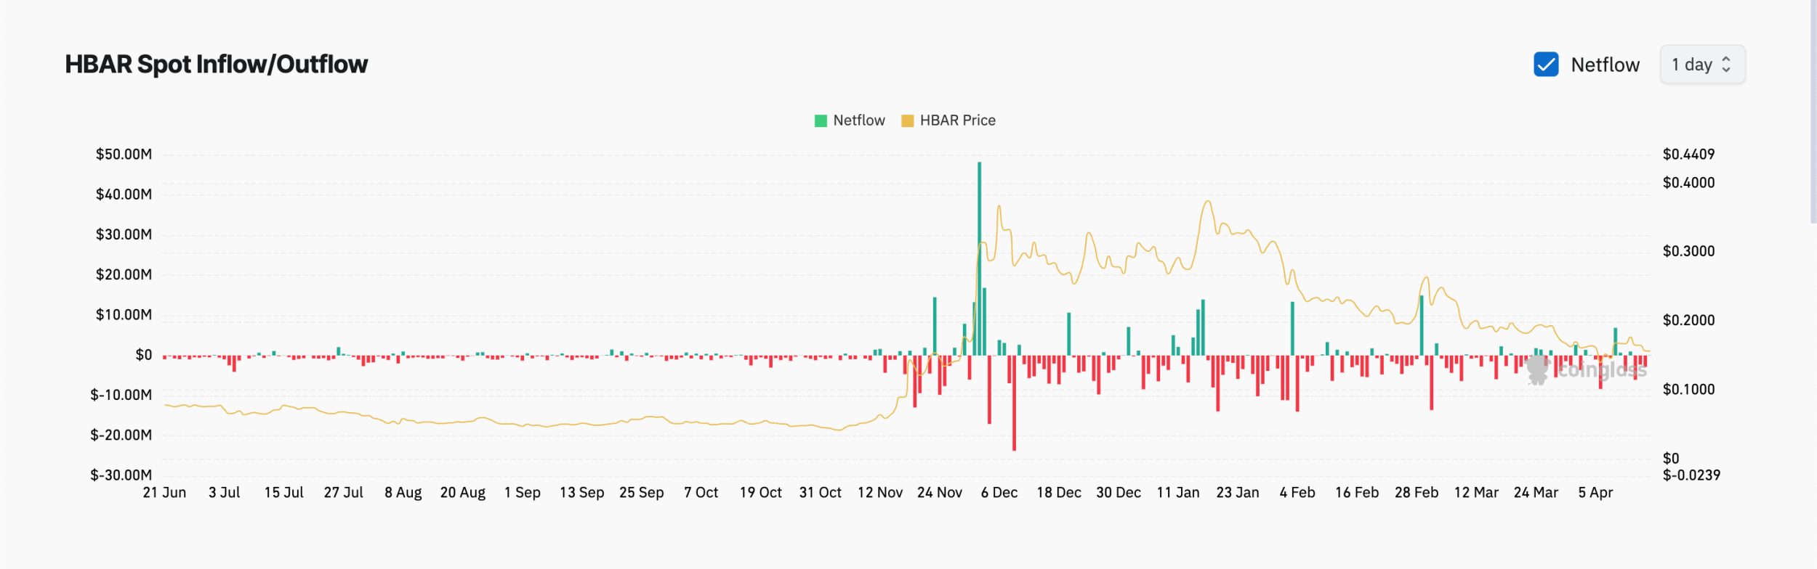Uncheck the Netflow checkbox

click(1546, 65)
